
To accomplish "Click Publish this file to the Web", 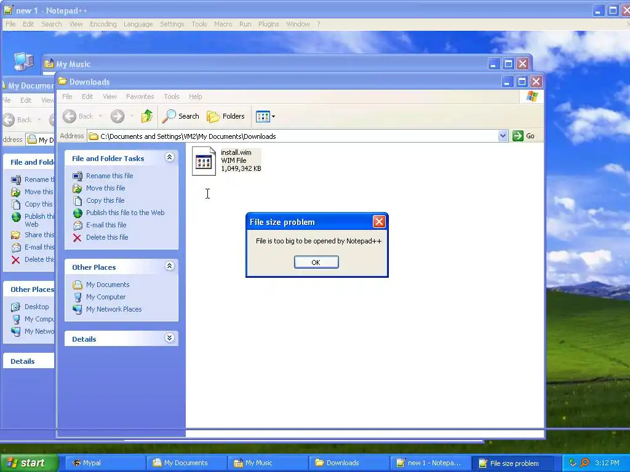I will tap(125, 213).
